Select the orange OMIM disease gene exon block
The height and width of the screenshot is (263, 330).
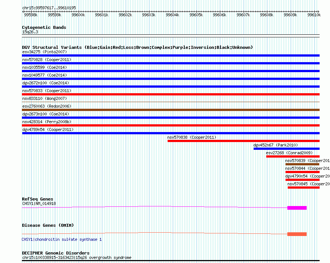pos(297,234)
